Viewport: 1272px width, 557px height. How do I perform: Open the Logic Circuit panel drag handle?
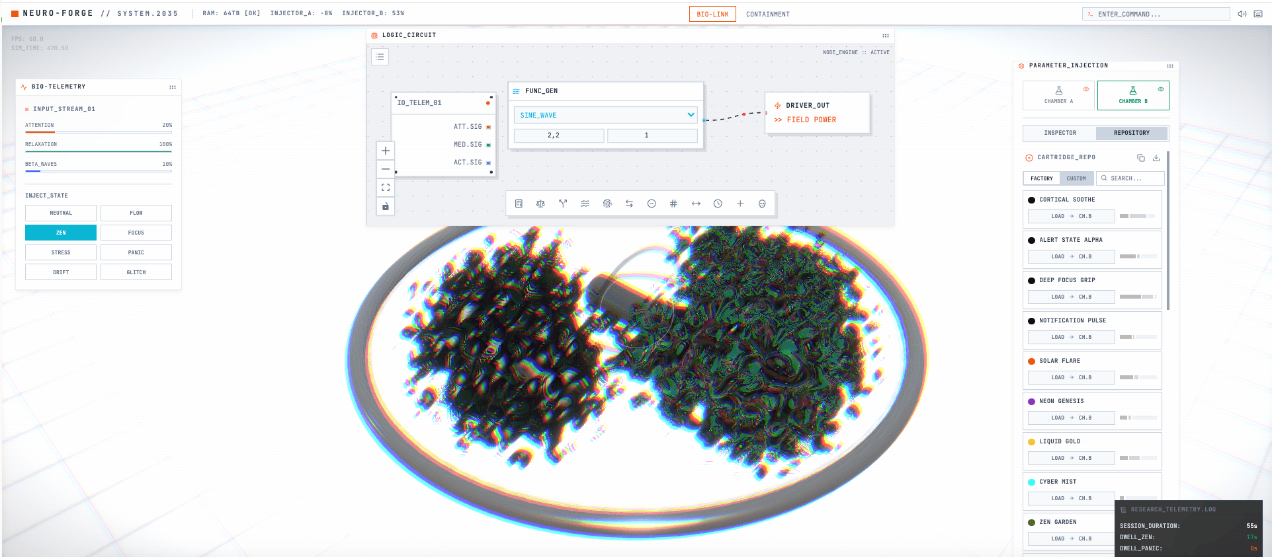(885, 36)
